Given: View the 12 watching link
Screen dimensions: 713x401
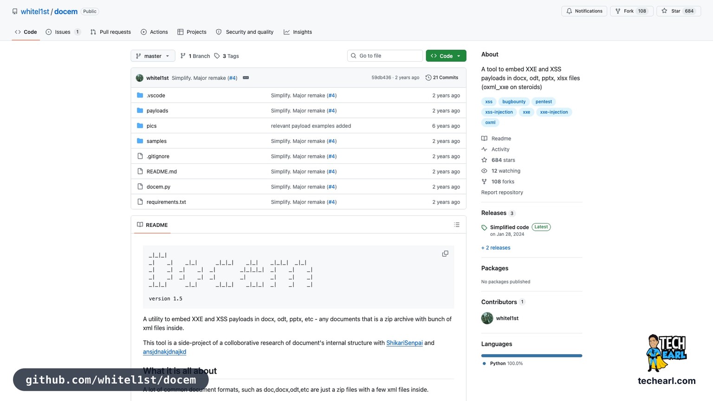Looking at the screenshot, I should [x=501, y=171].
